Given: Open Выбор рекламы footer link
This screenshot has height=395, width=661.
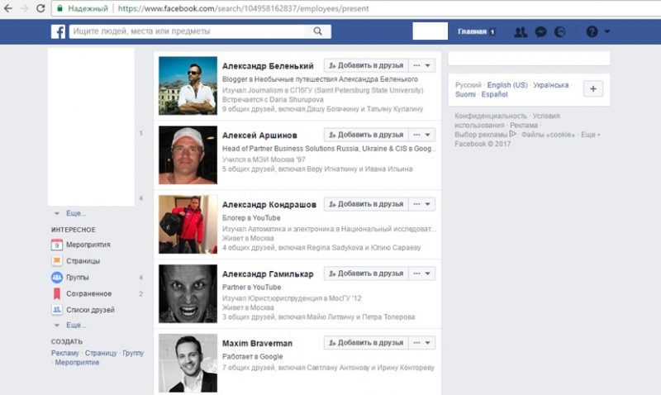Looking at the screenshot, I should [x=485, y=135].
